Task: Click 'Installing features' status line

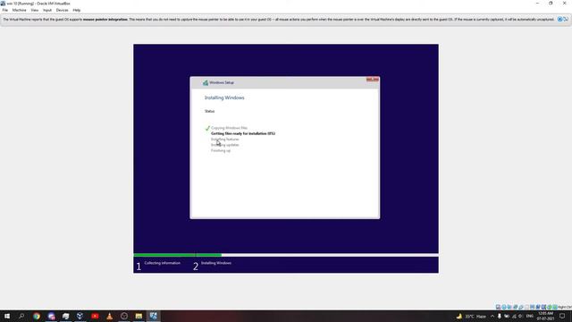Action: click(224, 140)
